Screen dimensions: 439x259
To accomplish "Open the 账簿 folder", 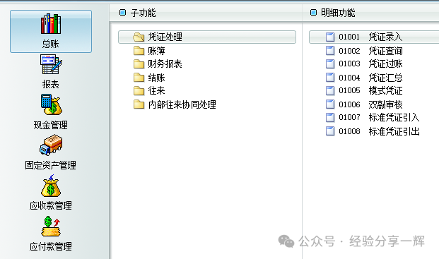I will click(149, 51).
